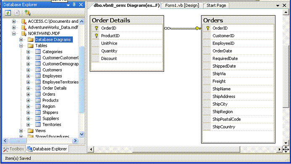
Task: Select the AdventureWorks_Data.mdf connection icon
Action: 24,27
